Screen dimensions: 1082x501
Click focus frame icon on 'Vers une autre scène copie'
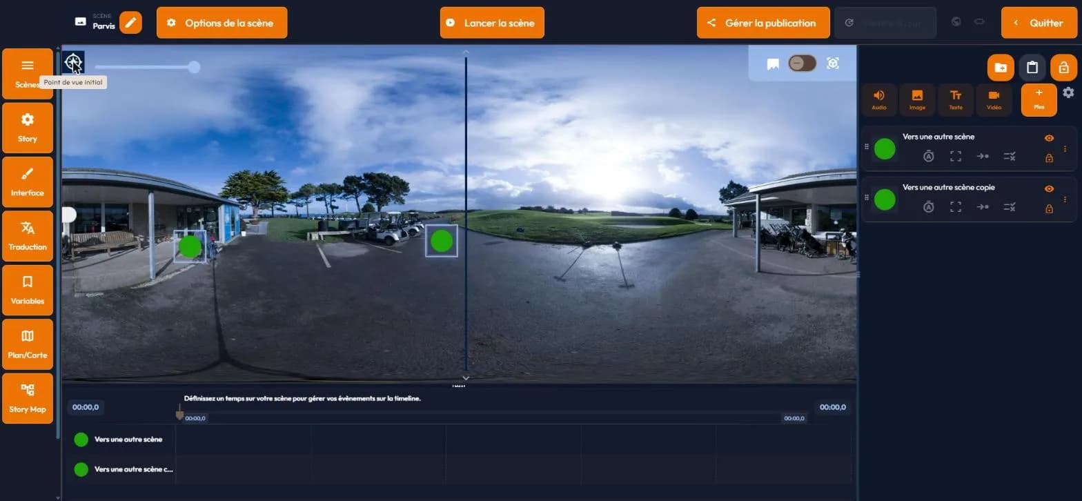click(956, 206)
